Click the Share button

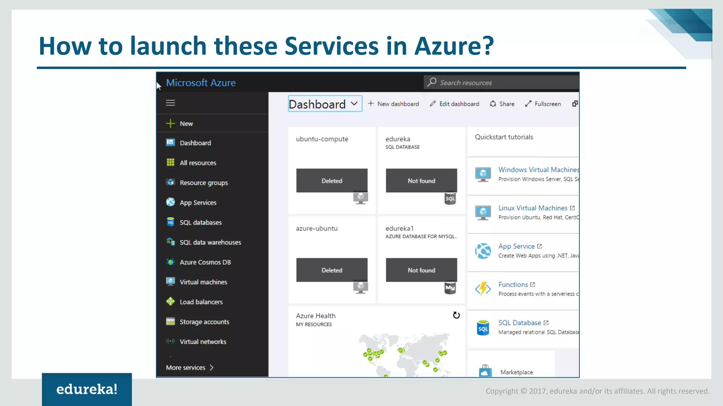502,104
